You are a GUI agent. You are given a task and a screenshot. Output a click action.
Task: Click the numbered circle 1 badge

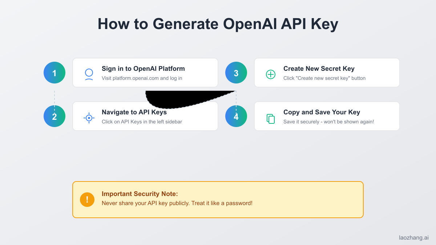pos(54,73)
